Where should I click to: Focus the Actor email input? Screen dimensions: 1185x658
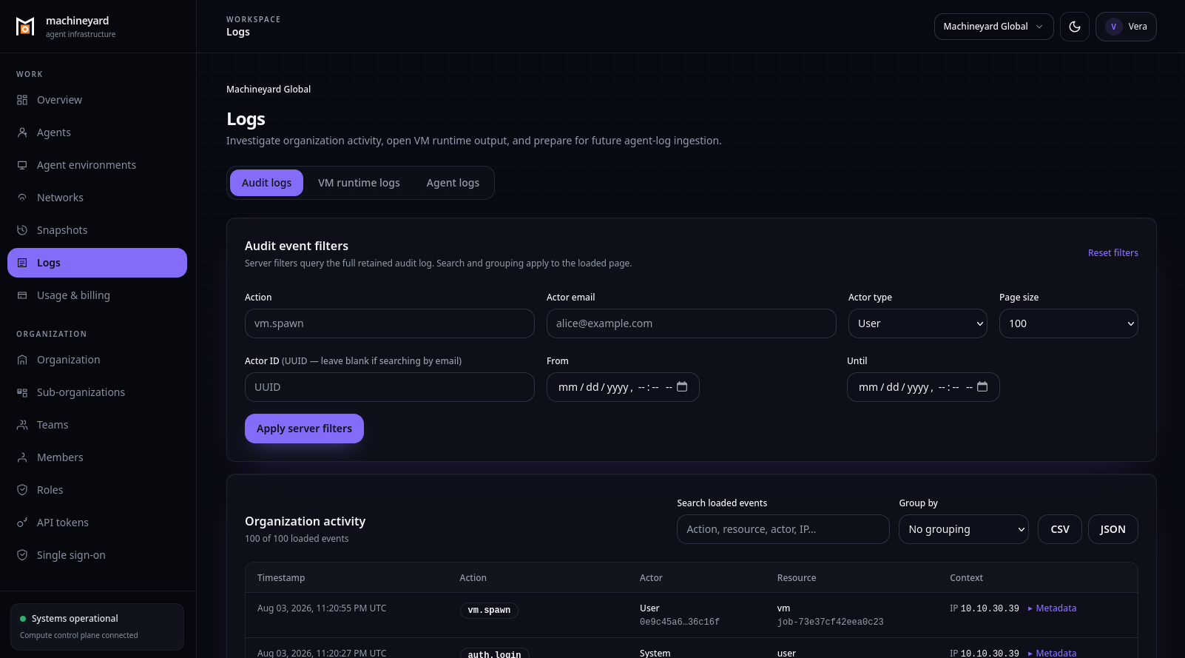[691, 323]
